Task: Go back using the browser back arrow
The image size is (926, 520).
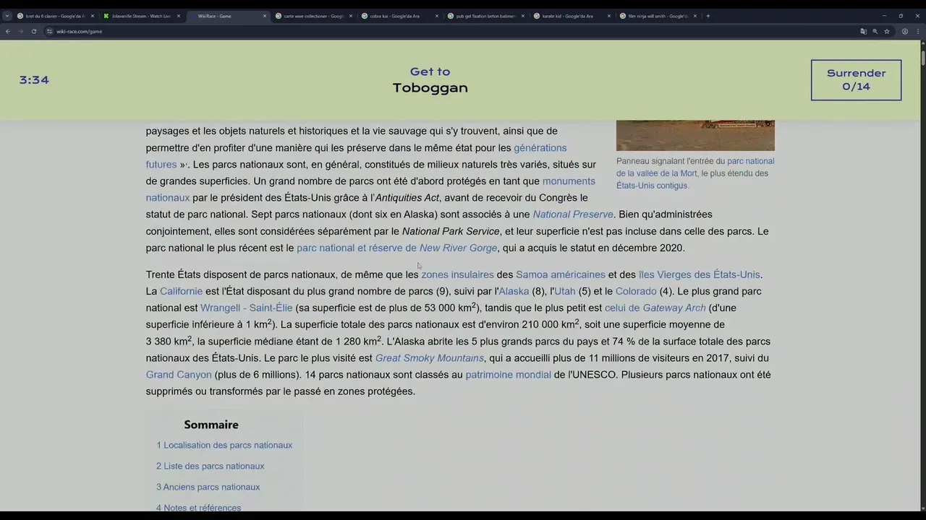Action: click(7, 31)
